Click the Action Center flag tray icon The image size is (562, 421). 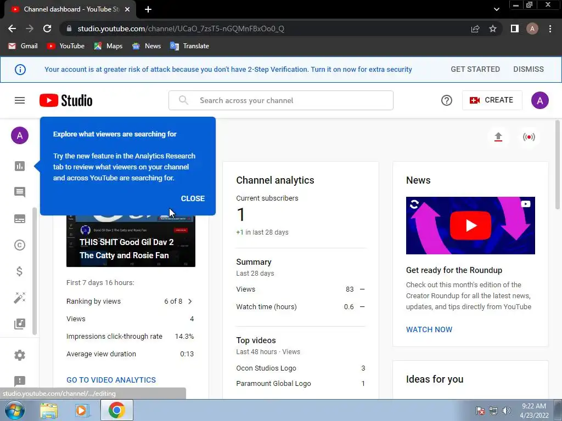click(x=480, y=411)
